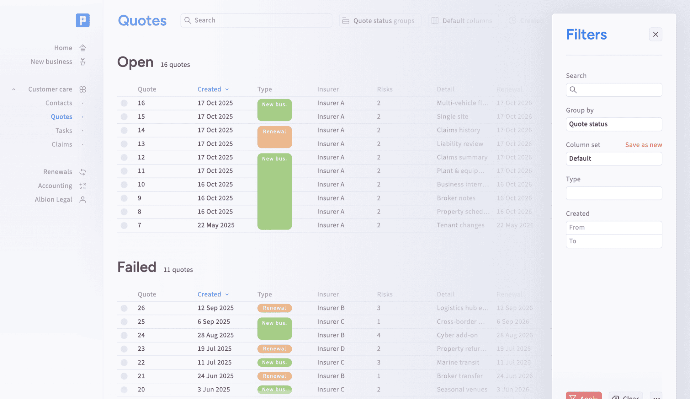Click the orange Renewal tag on quote 14
This screenshot has height=399, width=690.
coord(274,137)
